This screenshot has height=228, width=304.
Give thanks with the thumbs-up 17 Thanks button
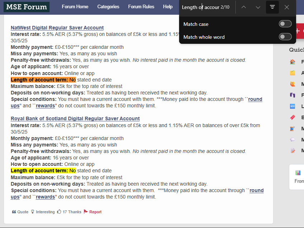tap(69, 212)
